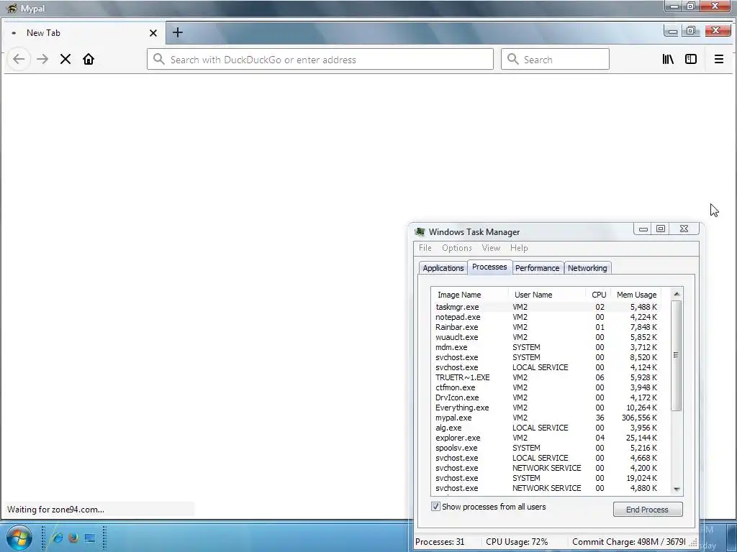
Task: Select the mypal.exe process row
Action: (546, 418)
